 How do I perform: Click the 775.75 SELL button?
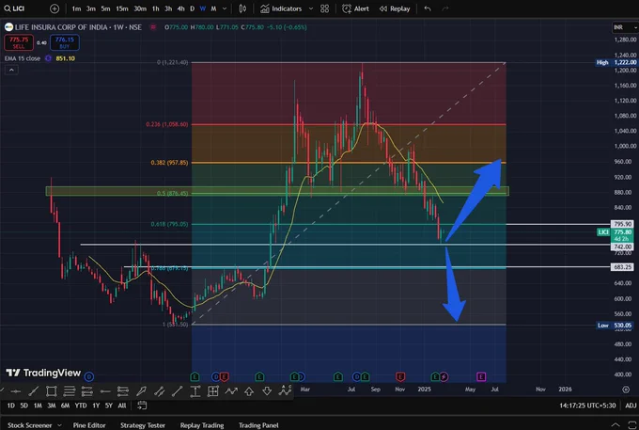[19, 42]
